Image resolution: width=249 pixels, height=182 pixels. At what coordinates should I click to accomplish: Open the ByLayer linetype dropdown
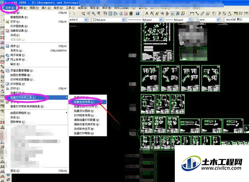[160, 20]
